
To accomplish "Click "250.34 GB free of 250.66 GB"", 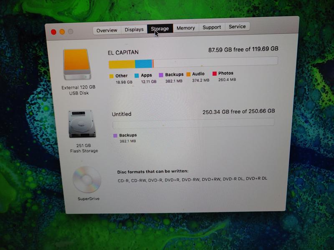I will click(x=238, y=112).
